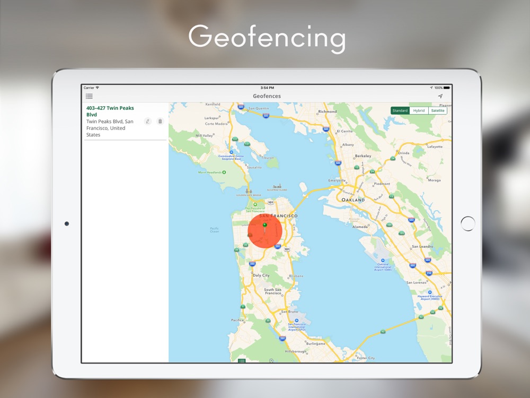Click the Tiburon label on map
This screenshot has width=530, height=398.
[x=268, y=158]
